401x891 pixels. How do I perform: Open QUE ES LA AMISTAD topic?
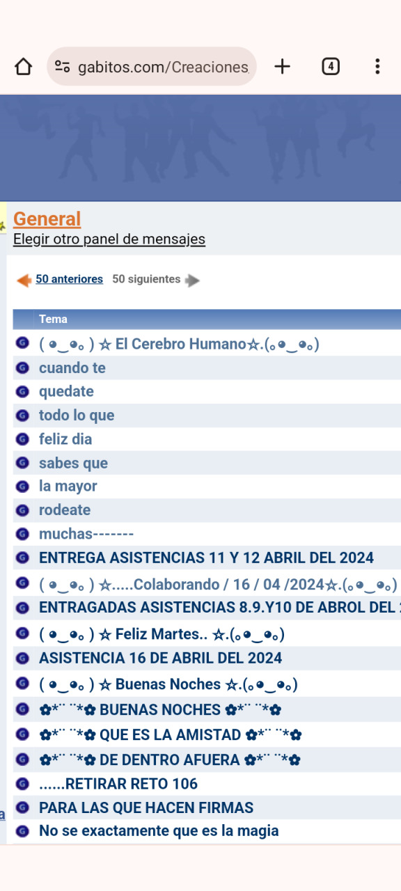click(x=170, y=735)
